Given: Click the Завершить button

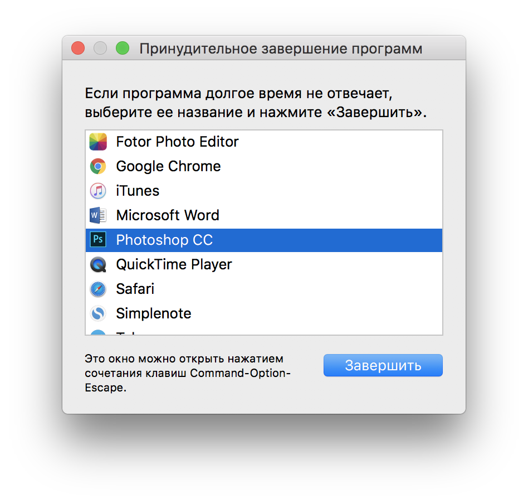Looking at the screenshot, I should pyautogui.click(x=383, y=365).
